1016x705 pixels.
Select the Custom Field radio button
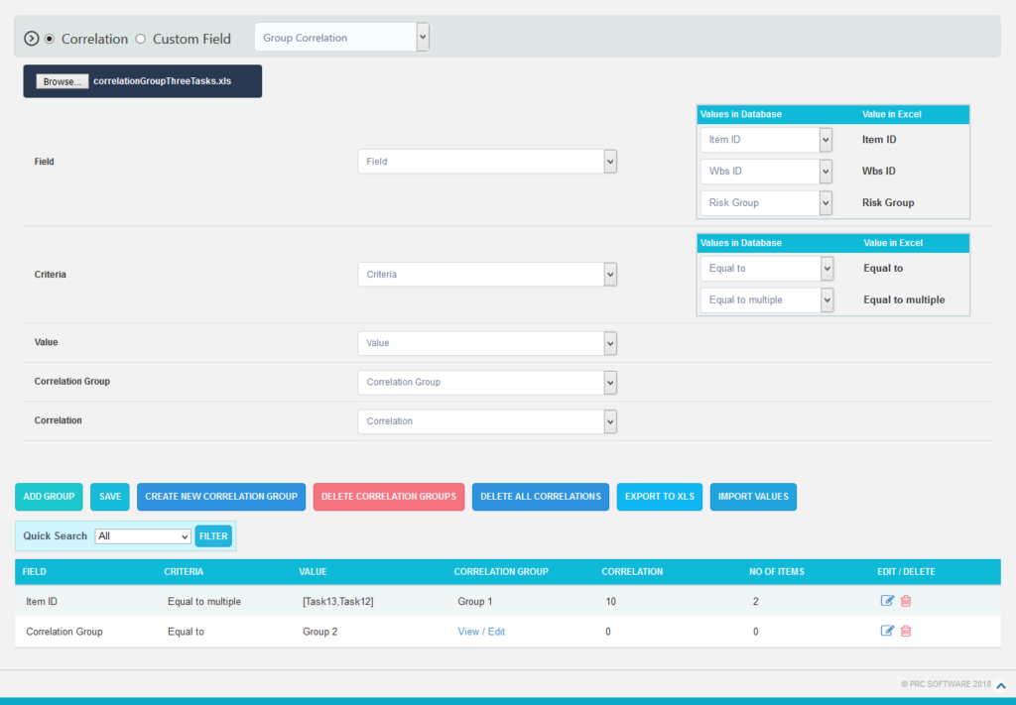(x=140, y=39)
